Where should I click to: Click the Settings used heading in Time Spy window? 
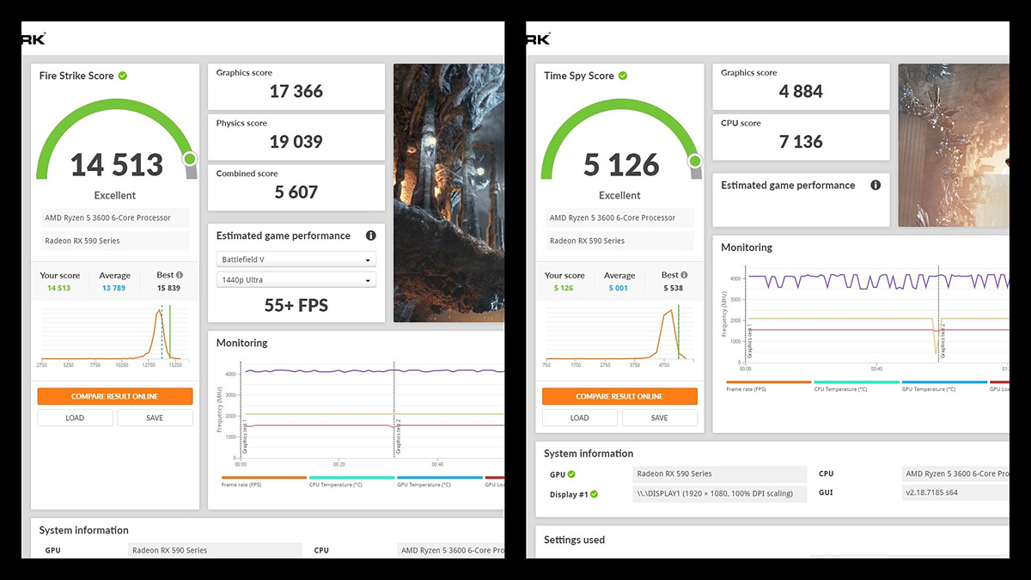tap(574, 540)
